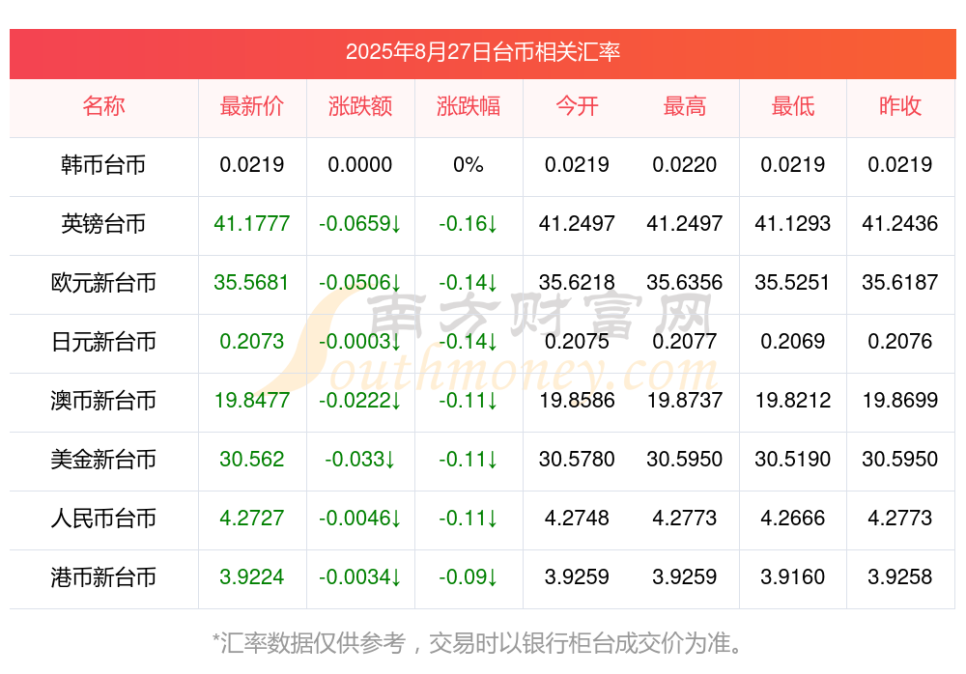Click the previous close 19.8699
The image size is (966, 674).
point(900,401)
